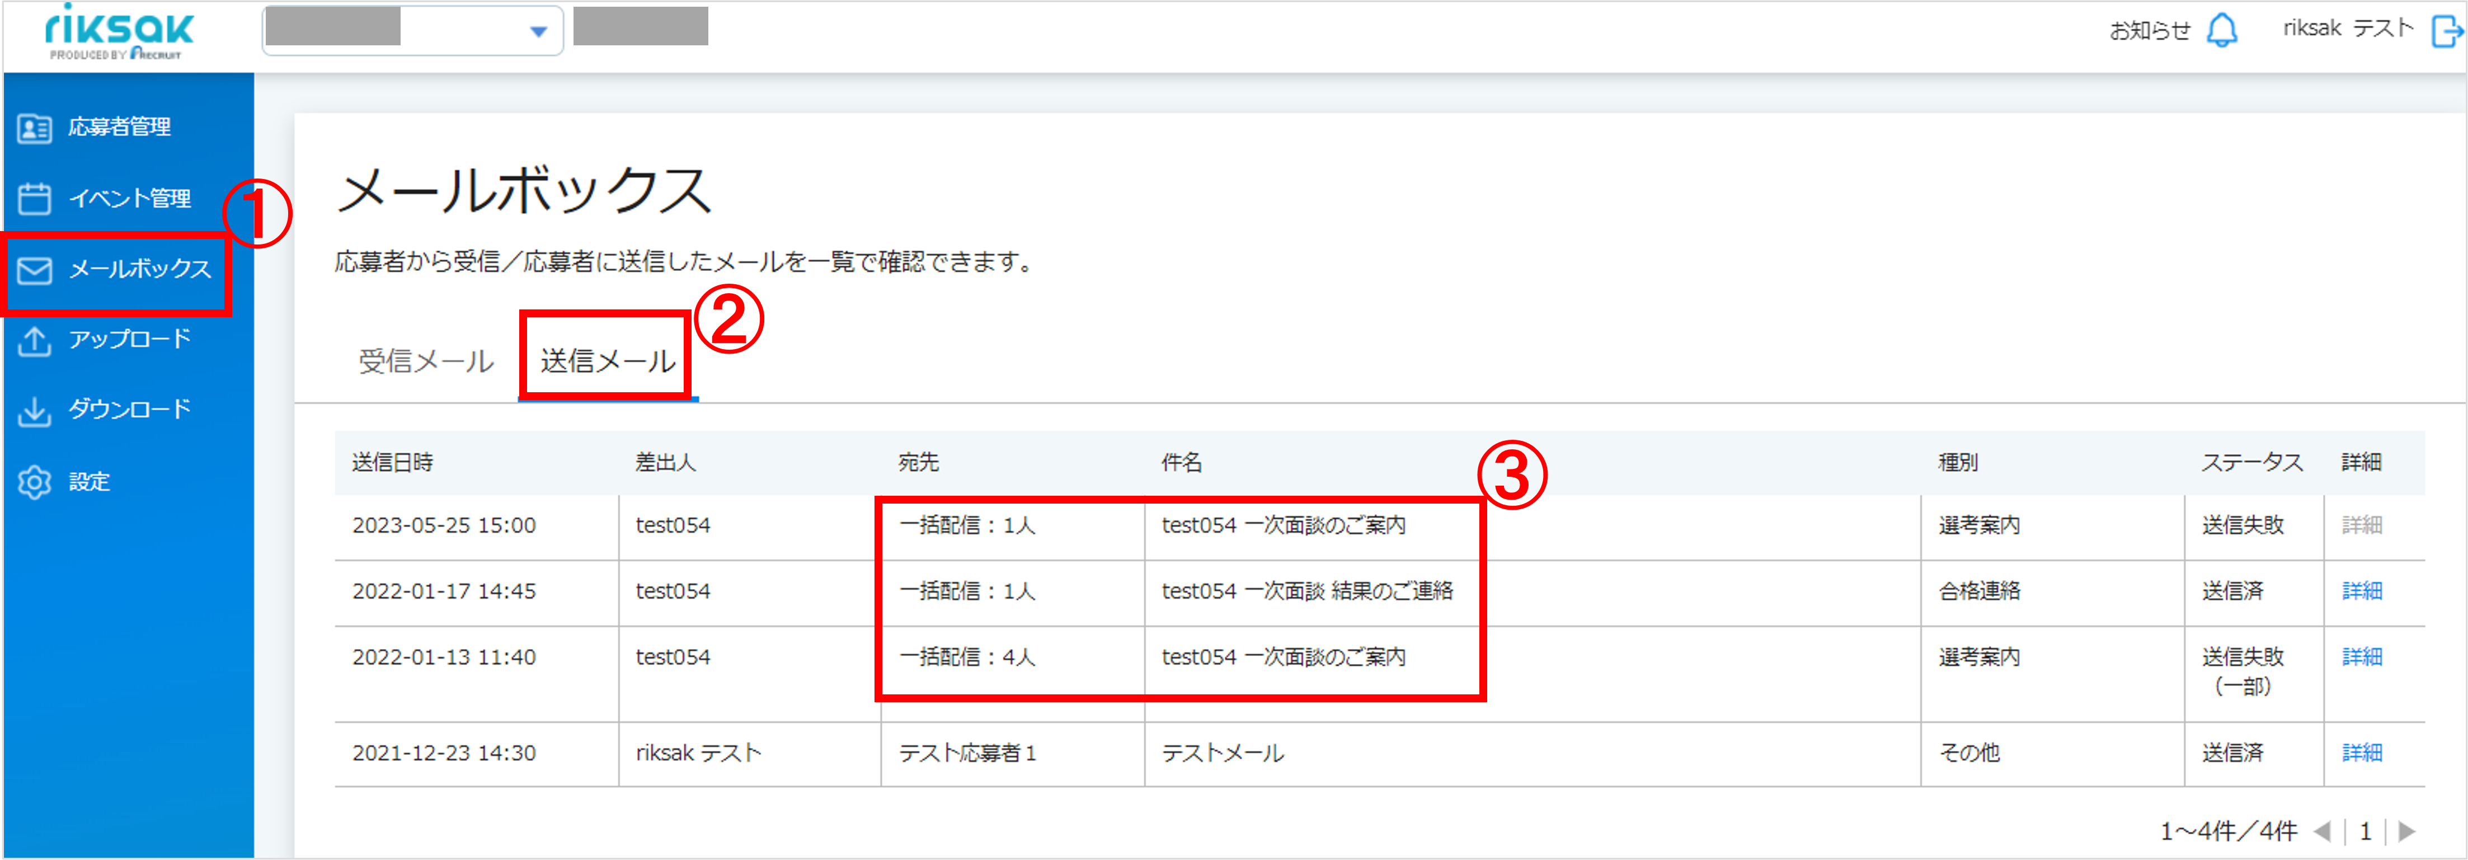Screen dimensions: 2468x860
Task: Open 詳細 for the 2022-01-17 14:45 mail
Action: tap(2362, 591)
